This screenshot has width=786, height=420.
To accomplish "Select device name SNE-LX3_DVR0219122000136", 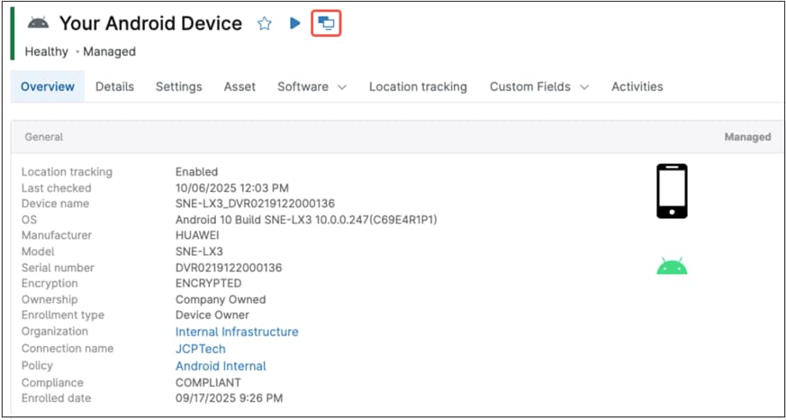I will coord(255,204).
